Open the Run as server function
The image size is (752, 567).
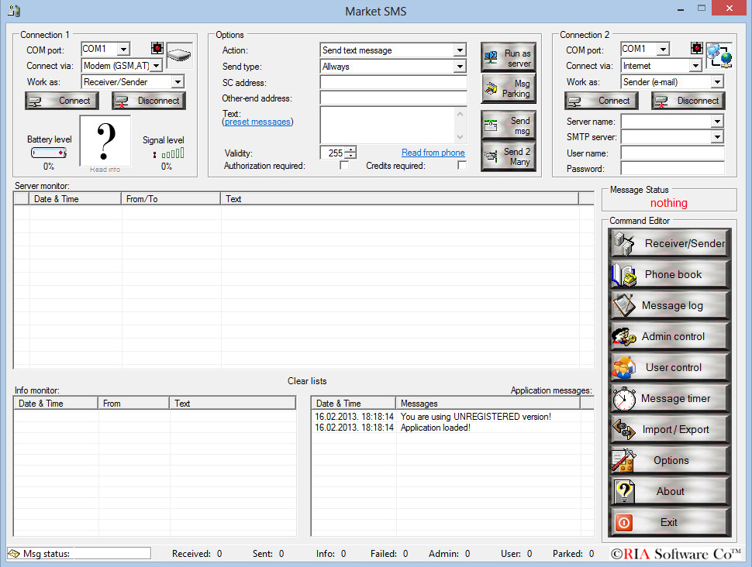(508, 56)
